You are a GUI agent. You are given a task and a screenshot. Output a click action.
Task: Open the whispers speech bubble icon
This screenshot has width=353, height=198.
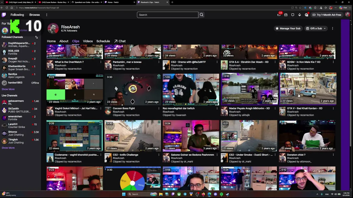pos(293,15)
